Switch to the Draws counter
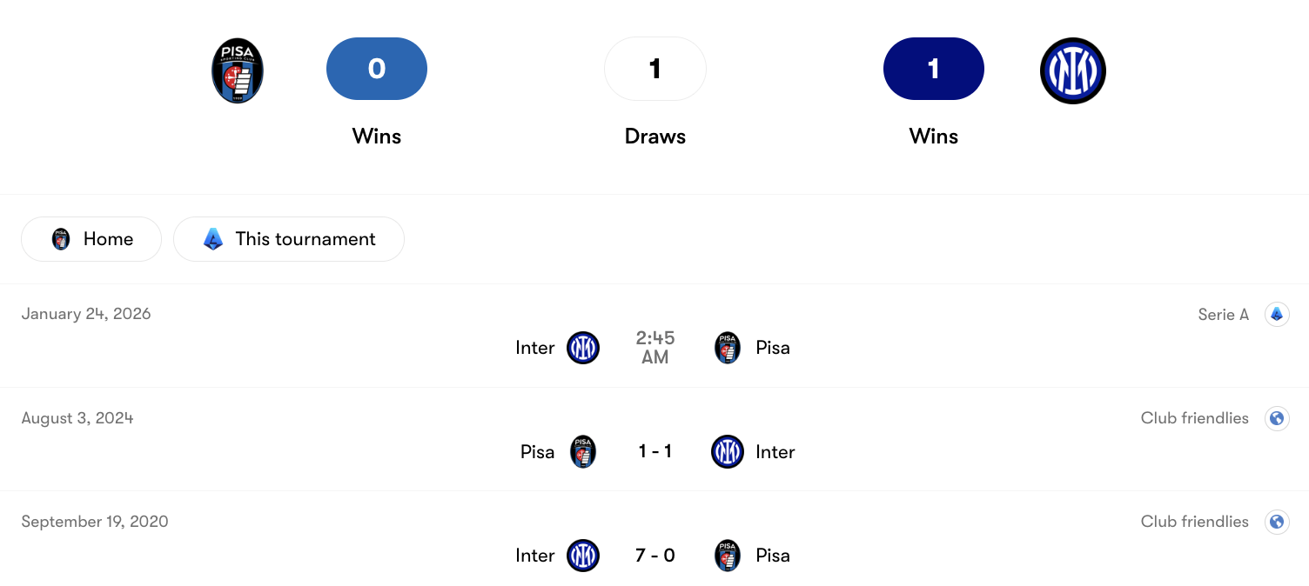The width and height of the screenshot is (1309, 586). coord(654,69)
